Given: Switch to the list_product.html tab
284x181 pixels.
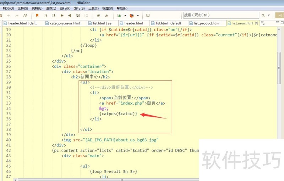Looking at the screenshot, I should 207,23.
